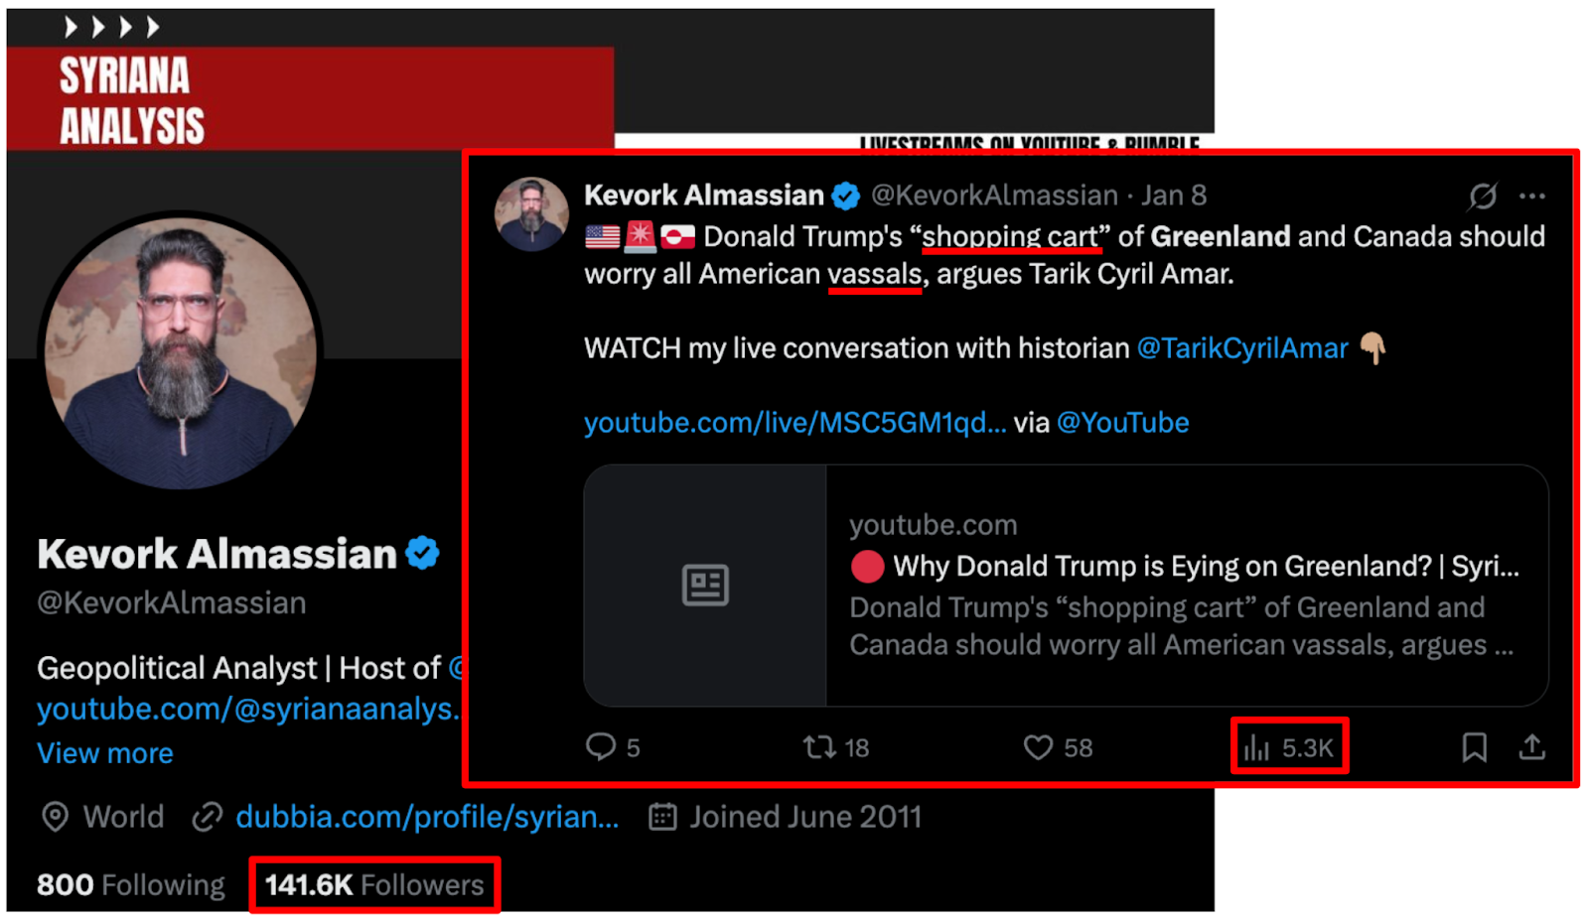View the 141.6K Followers list
Viewport: 1589px width, 923px height.
[374, 884]
